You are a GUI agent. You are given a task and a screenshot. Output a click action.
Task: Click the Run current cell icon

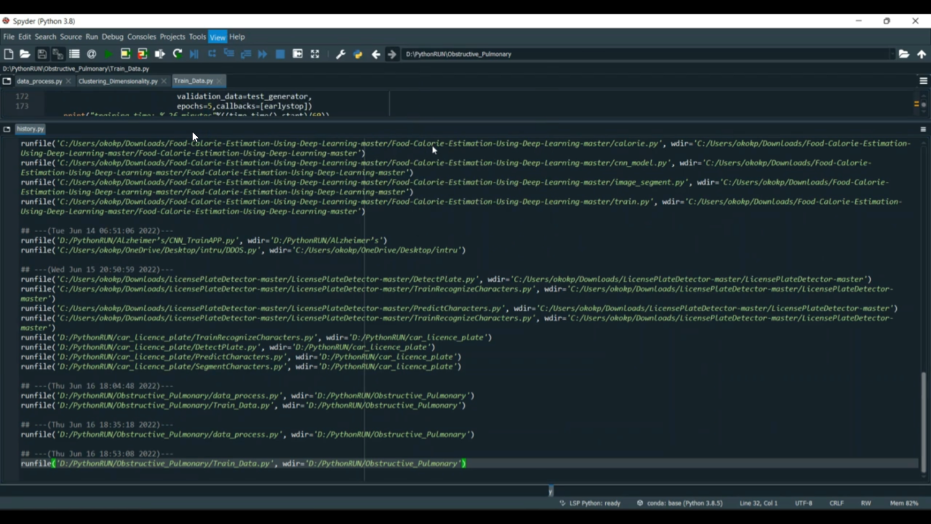click(125, 54)
